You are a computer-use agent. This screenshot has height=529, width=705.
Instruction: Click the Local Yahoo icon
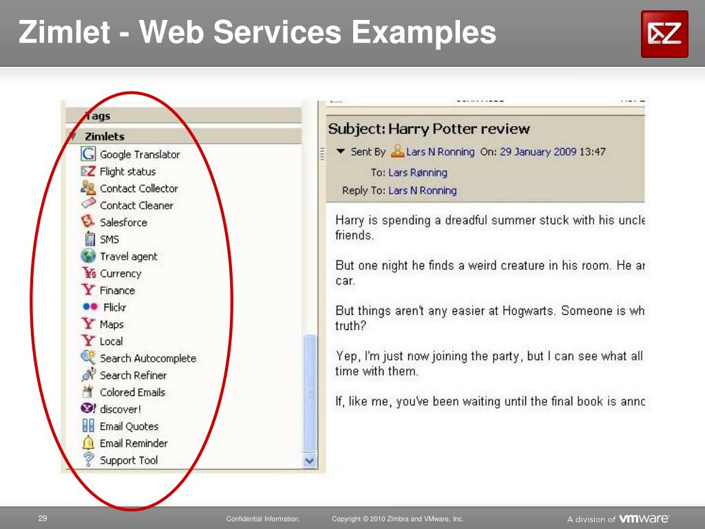pyautogui.click(x=88, y=340)
